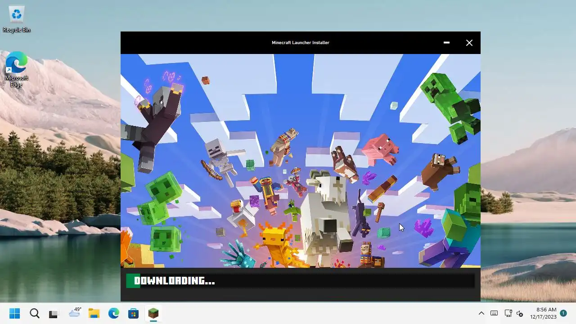Open the Recycle Bin desktop icon
Viewport: 576px width, 324px height.
pos(17,19)
